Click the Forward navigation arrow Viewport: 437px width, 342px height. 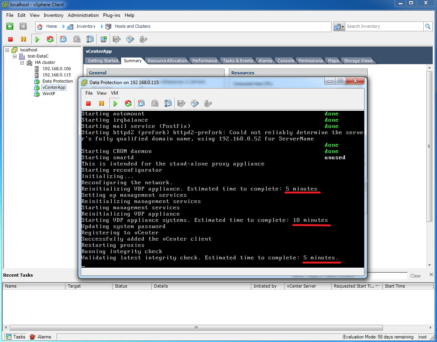coord(23,26)
